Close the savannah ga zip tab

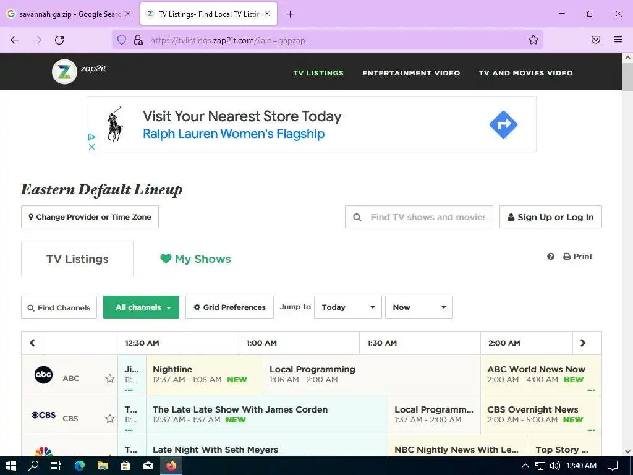[128, 14]
